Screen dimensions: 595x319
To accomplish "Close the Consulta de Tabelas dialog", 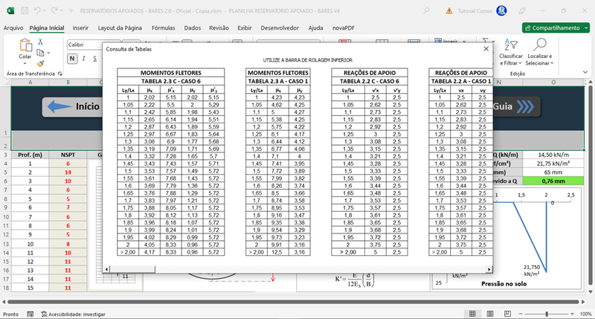I will (486, 49).
